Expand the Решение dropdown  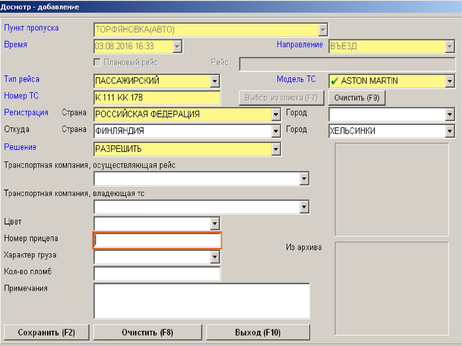pyautogui.click(x=276, y=149)
